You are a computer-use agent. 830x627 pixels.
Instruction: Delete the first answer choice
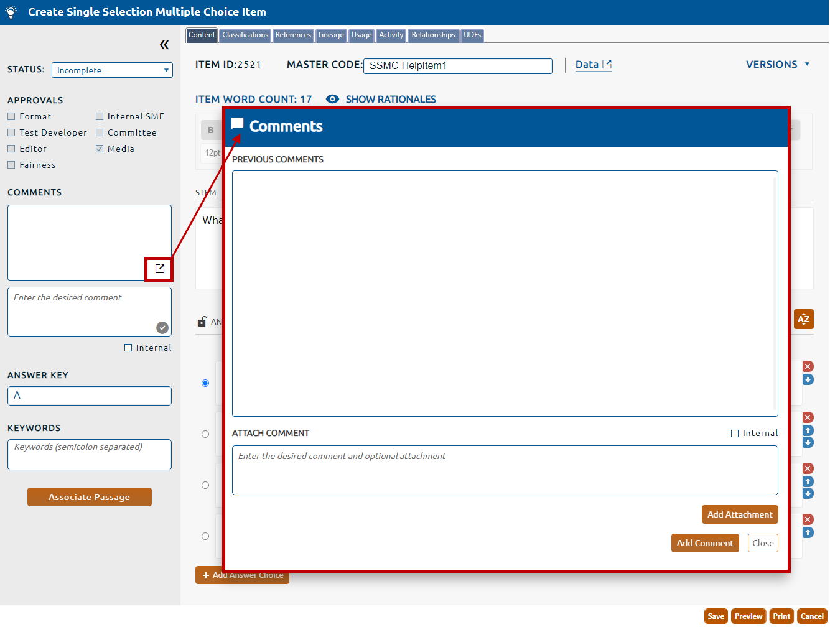point(808,366)
